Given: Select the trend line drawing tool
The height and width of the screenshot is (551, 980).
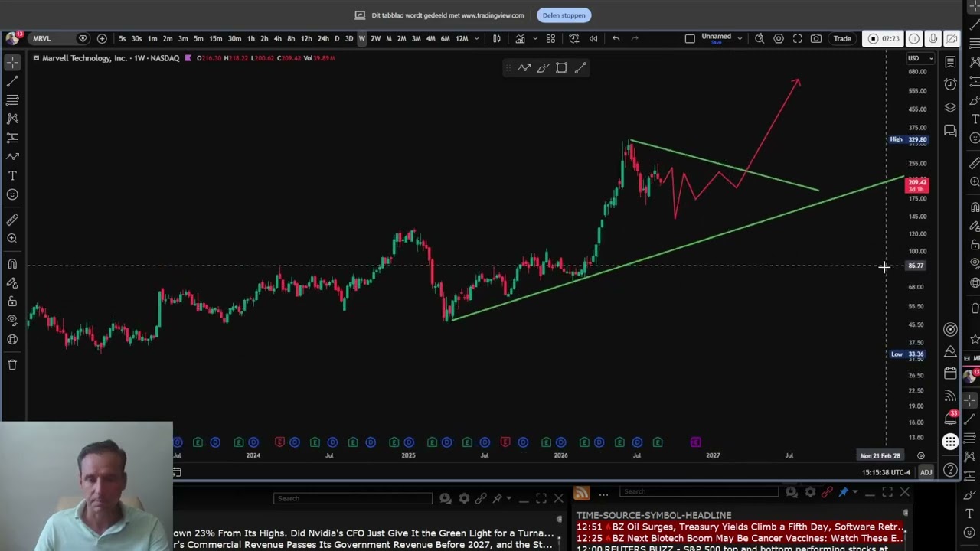Looking at the screenshot, I should point(12,81).
